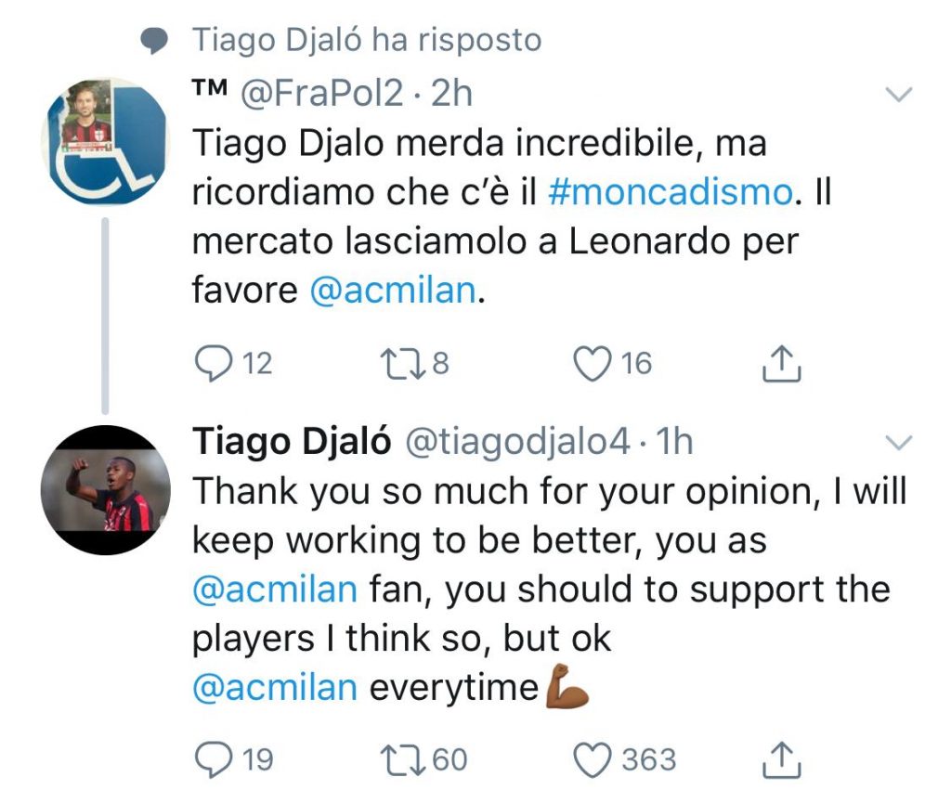Like Tiago Djaló's tweet
Screen dimensions: 951x803
click(x=590, y=760)
